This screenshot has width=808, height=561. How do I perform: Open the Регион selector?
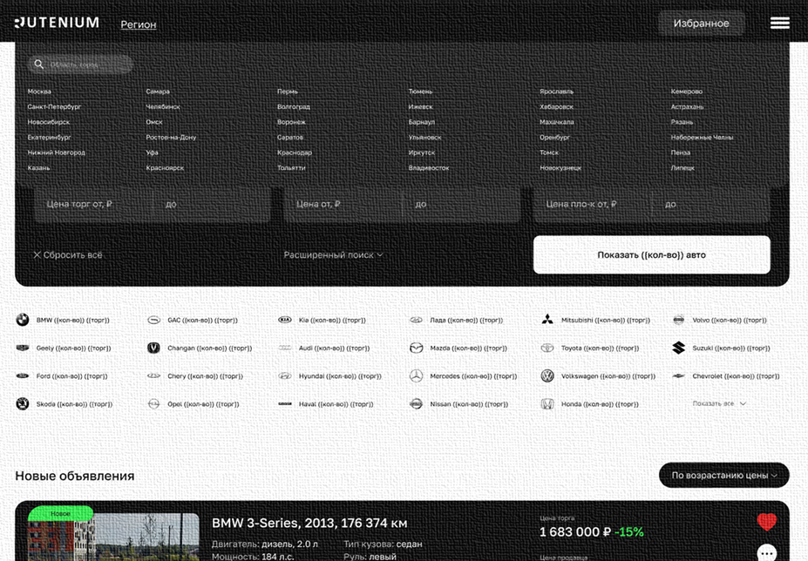click(138, 24)
